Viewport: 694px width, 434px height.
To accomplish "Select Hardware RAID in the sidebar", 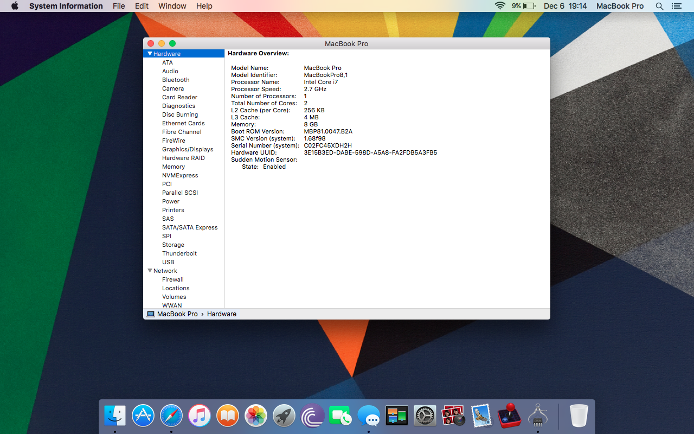I will pyautogui.click(x=183, y=158).
